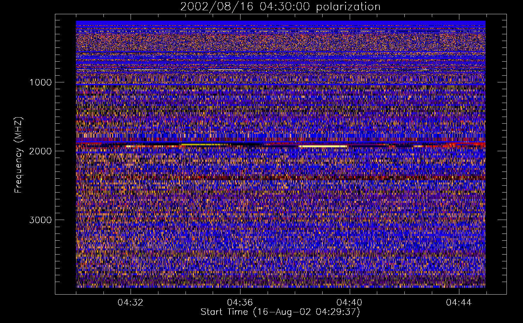Click the 2000 frequency tick label
The width and height of the screenshot is (523, 323).
tap(40, 151)
